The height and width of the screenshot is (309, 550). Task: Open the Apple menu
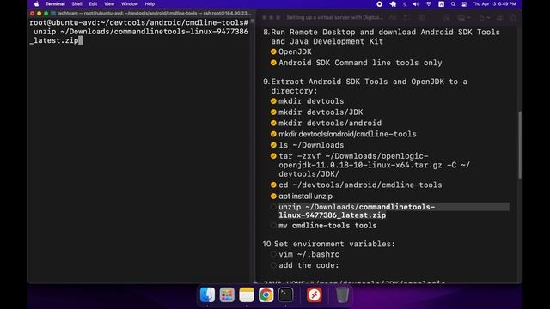pyautogui.click(x=36, y=4)
